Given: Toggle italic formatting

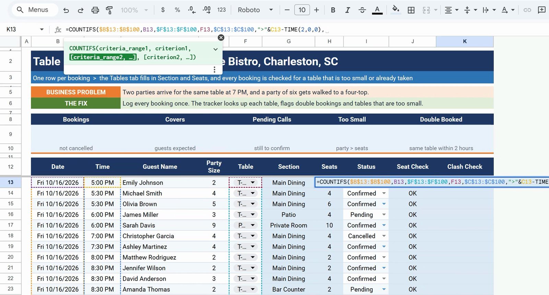Looking at the screenshot, I should [x=348, y=10].
